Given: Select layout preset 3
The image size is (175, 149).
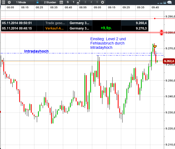Looking at the screenshot, I should 85,2.
